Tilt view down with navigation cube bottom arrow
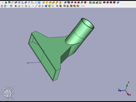Viewport: 136px width, 102px height. (7, 99)
